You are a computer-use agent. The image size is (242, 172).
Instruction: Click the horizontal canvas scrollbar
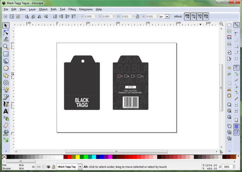click(x=116, y=152)
